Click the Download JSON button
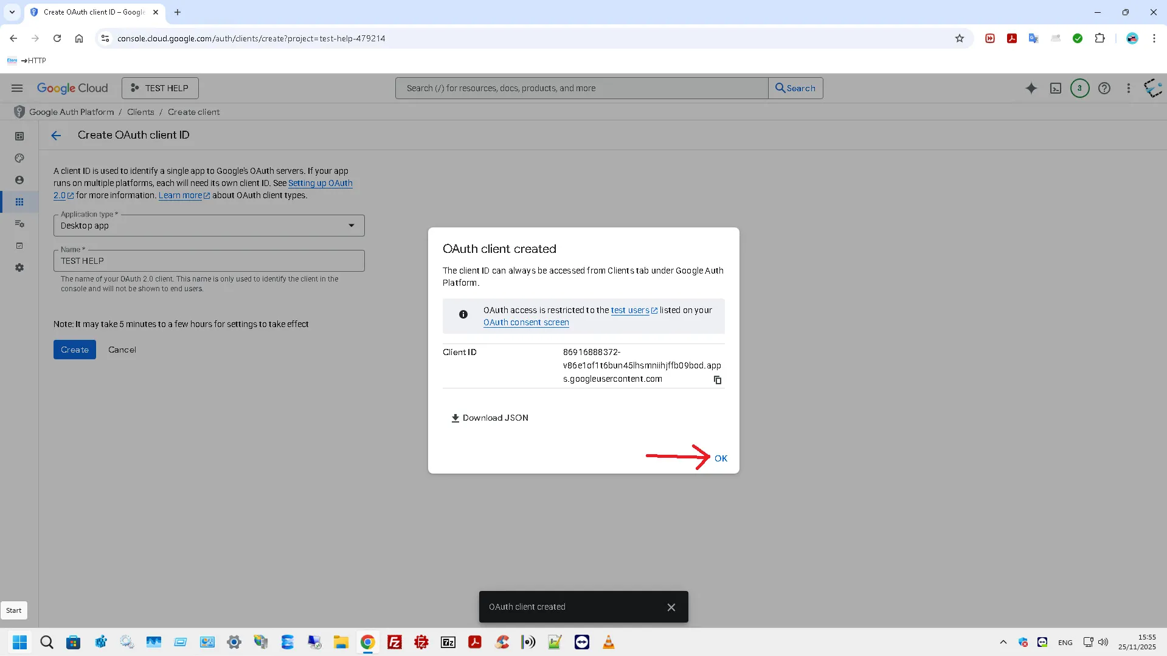Image resolution: width=1167 pixels, height=656 pixels. click(x=490, y=418)
